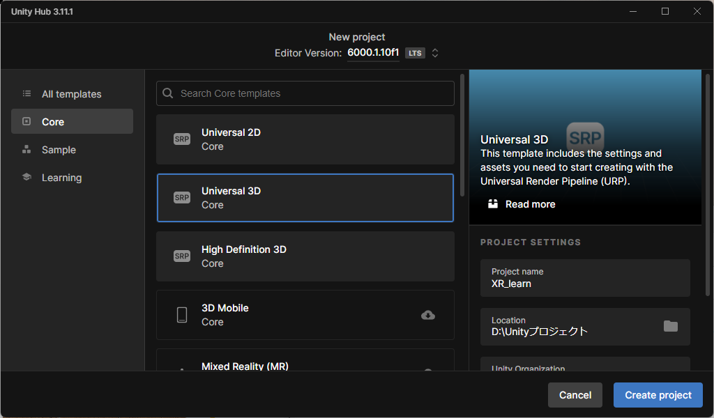This screenshot has height=418, width=714.
Task: Click the All templates list icon
Action: (27, 93)
